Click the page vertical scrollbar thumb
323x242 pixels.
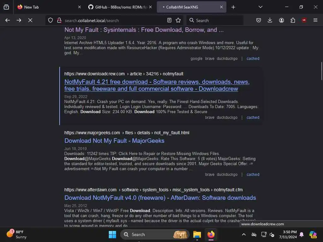tap(321, 71)
